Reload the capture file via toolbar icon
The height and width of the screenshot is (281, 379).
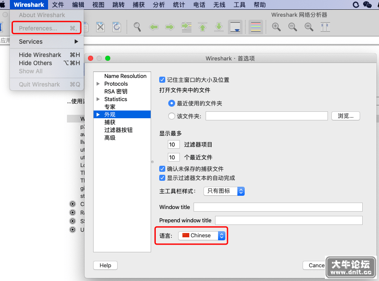click(117, 27)
